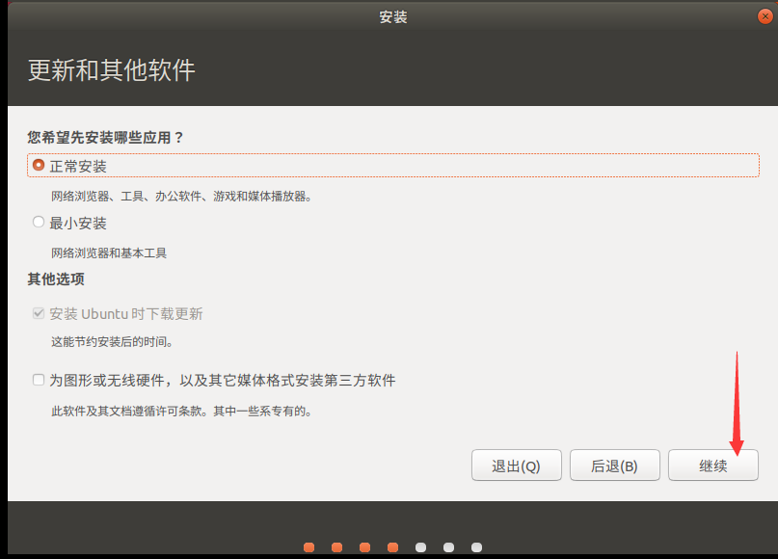The height and width of the screenshot is (559, 778).
Task: Click the 其他选项 heading
Action: pyautogui.click(x=56, y=279)
